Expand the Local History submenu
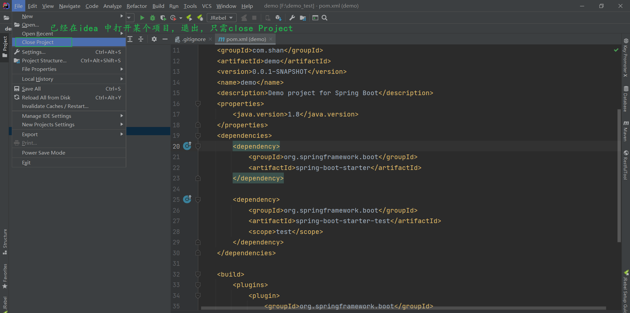The image size is (630, 313). [69, 79]
